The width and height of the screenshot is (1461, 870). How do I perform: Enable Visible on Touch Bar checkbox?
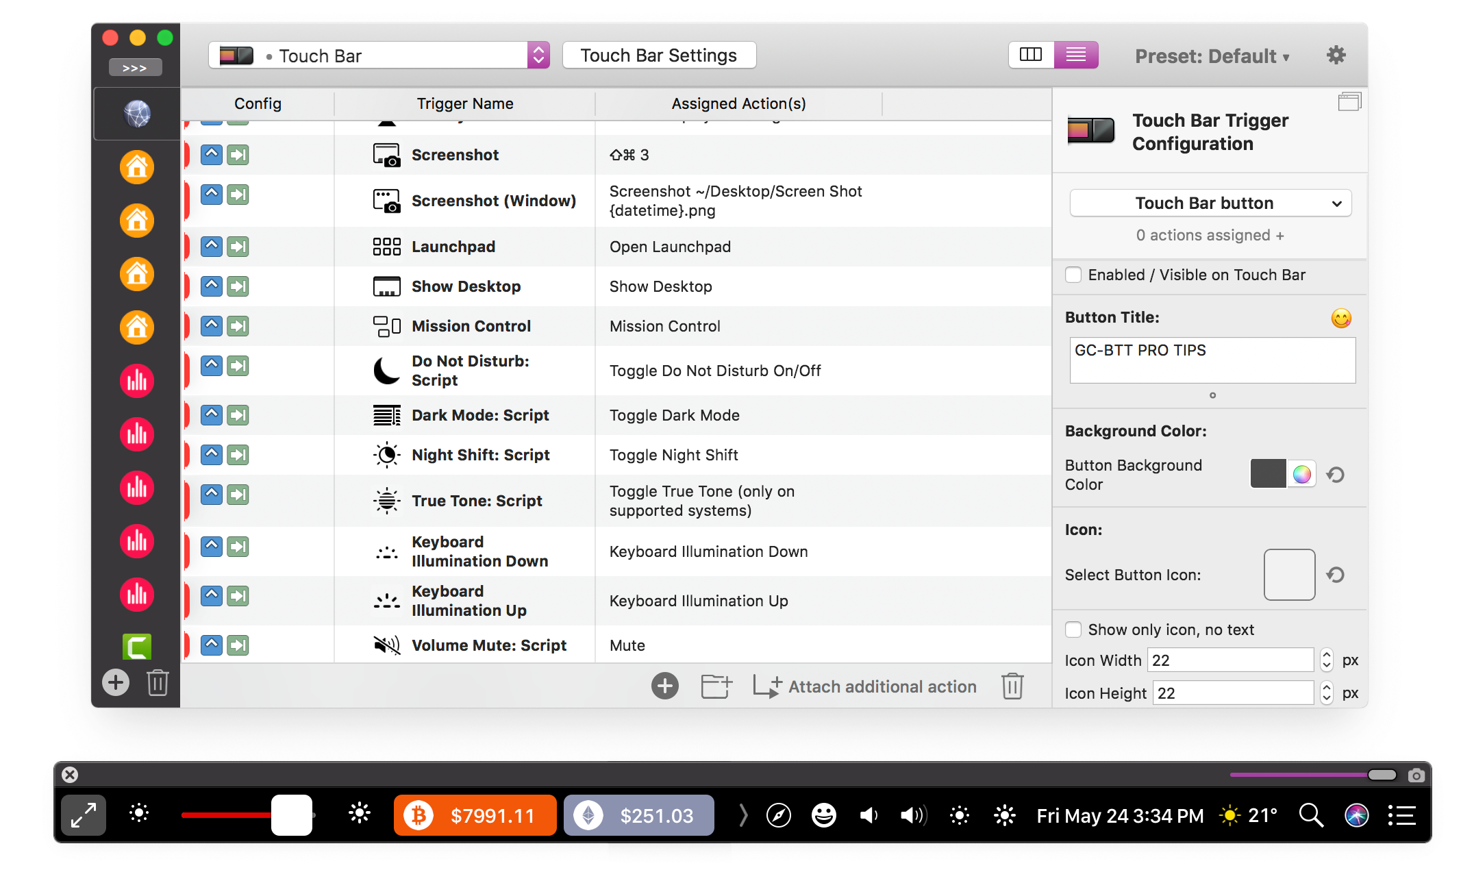(1073, 275)
